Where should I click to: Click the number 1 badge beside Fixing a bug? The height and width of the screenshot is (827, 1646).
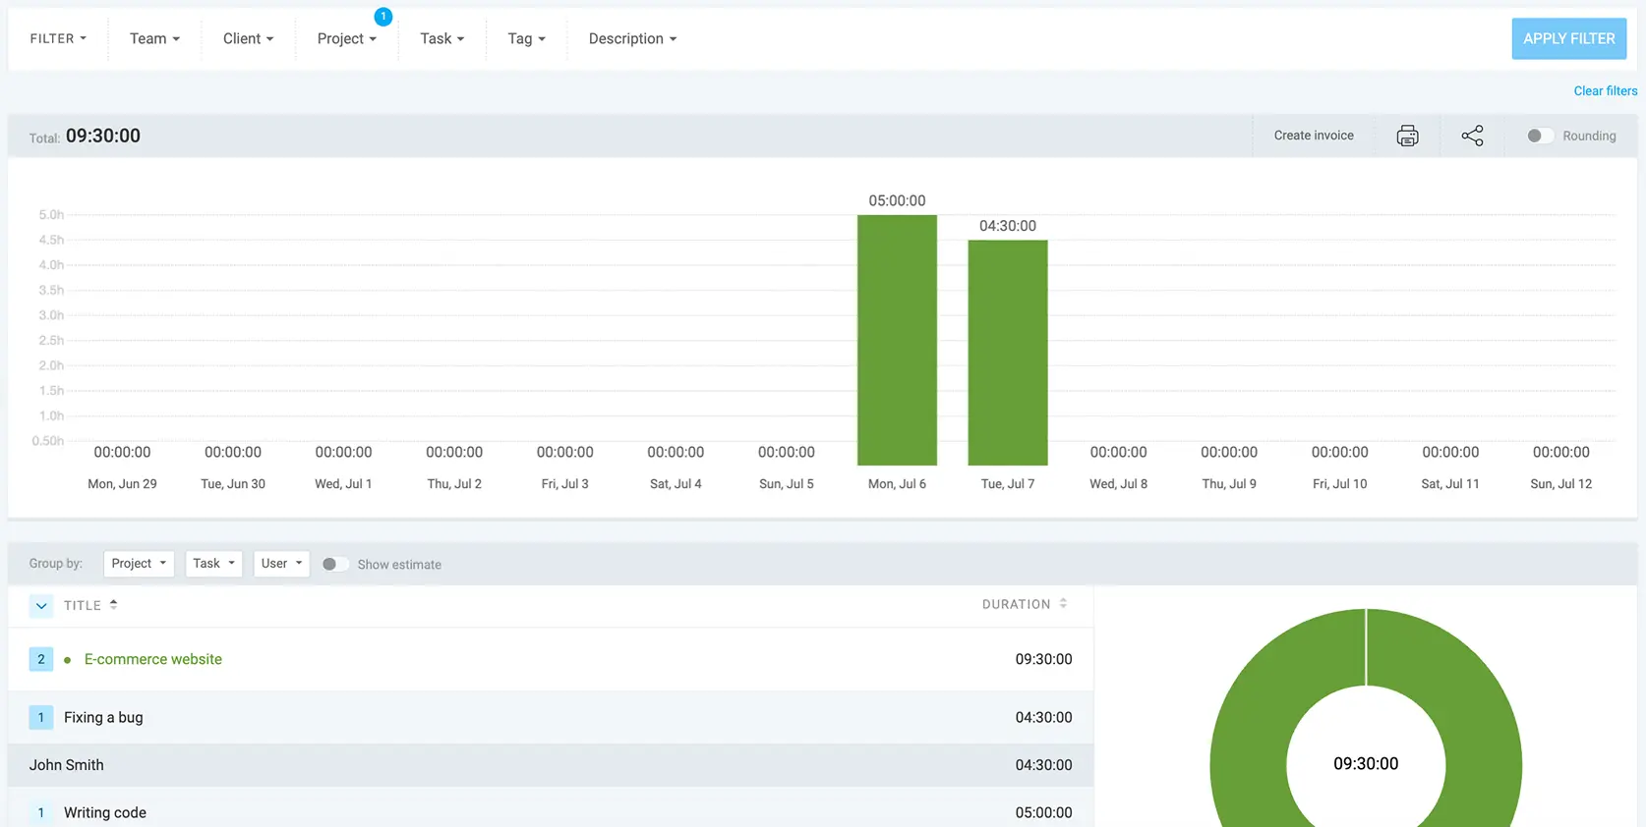point(41,717)
